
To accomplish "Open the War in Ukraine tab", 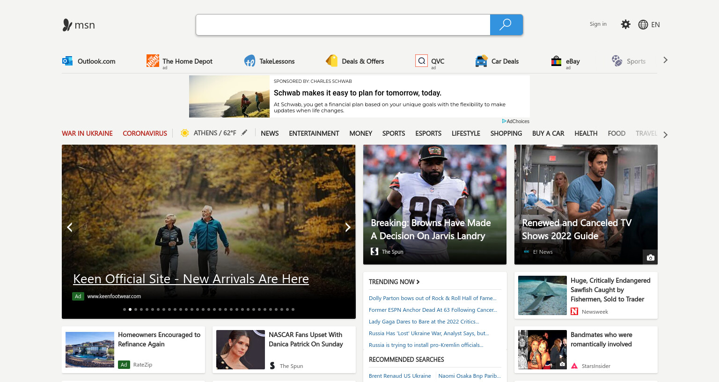I will pyautogui.click(x=87, y=133).
